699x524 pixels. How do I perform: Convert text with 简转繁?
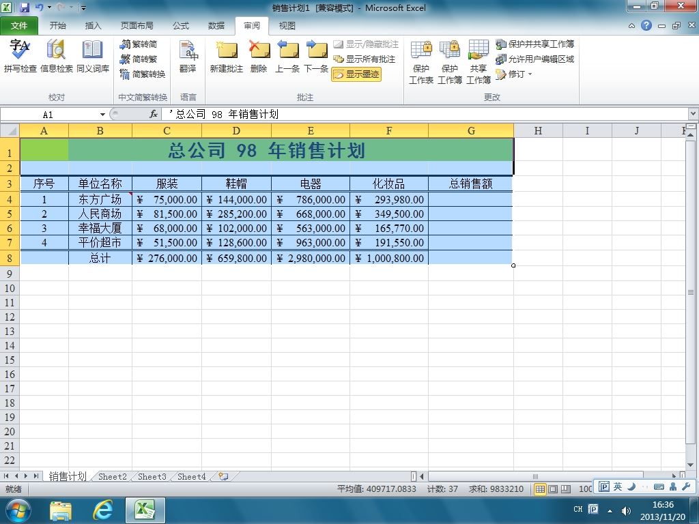139,59
